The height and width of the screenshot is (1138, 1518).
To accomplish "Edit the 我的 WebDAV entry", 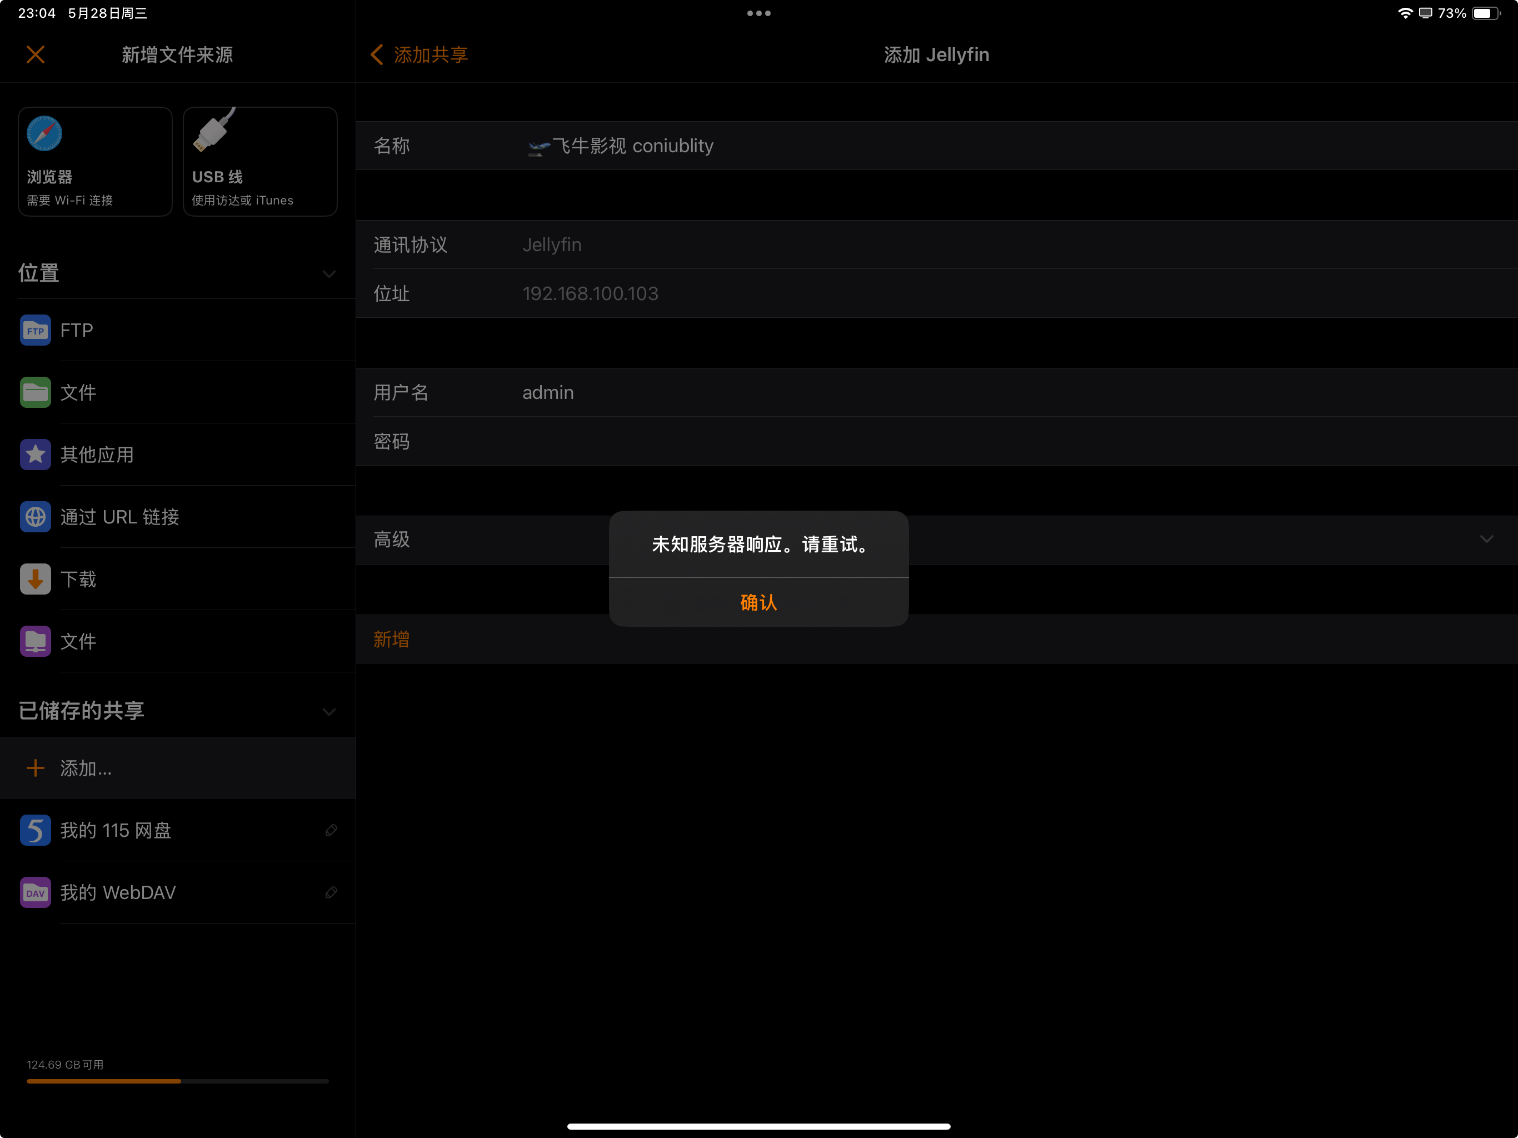I will [x=331, y=892].
